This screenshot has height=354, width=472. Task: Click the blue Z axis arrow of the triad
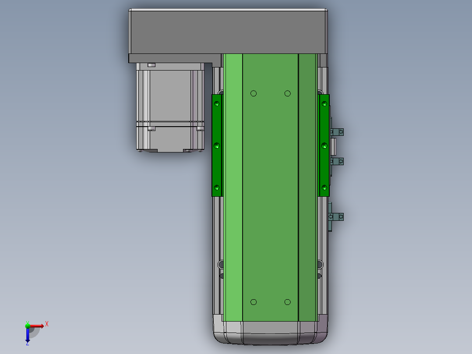pyautogui.click(x=28, y=335)
